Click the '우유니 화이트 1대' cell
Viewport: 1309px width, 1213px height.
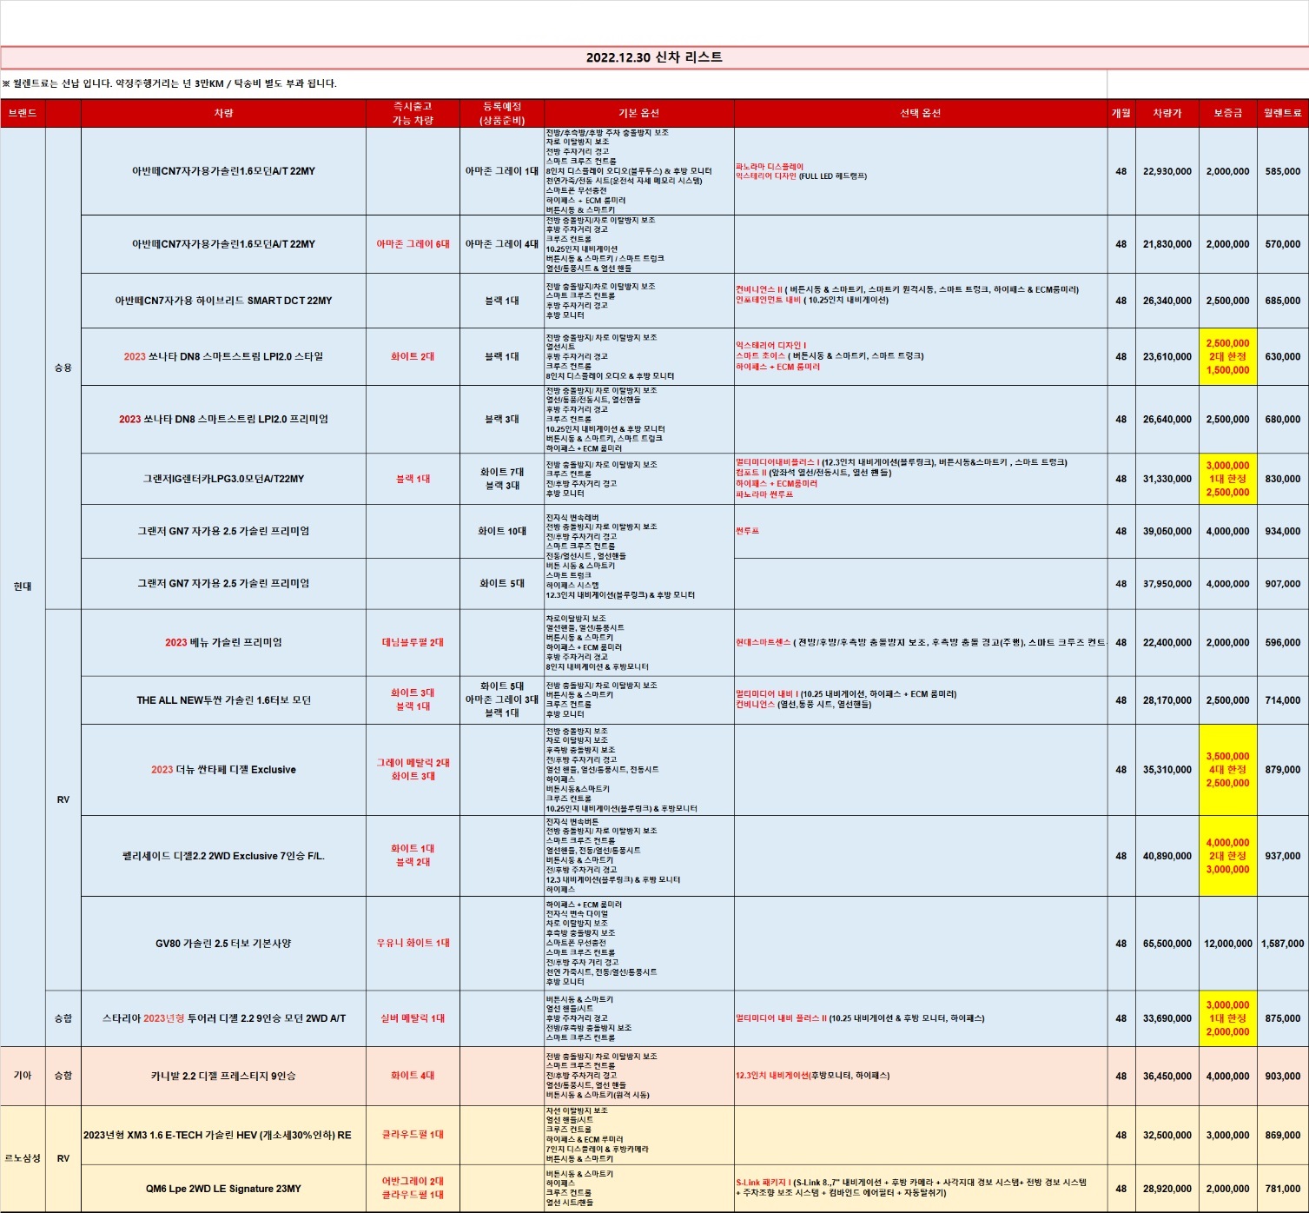pos(413,944)
